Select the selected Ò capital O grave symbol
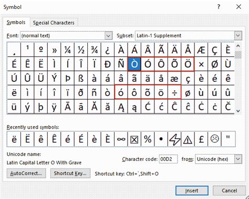 coord(134,64)
